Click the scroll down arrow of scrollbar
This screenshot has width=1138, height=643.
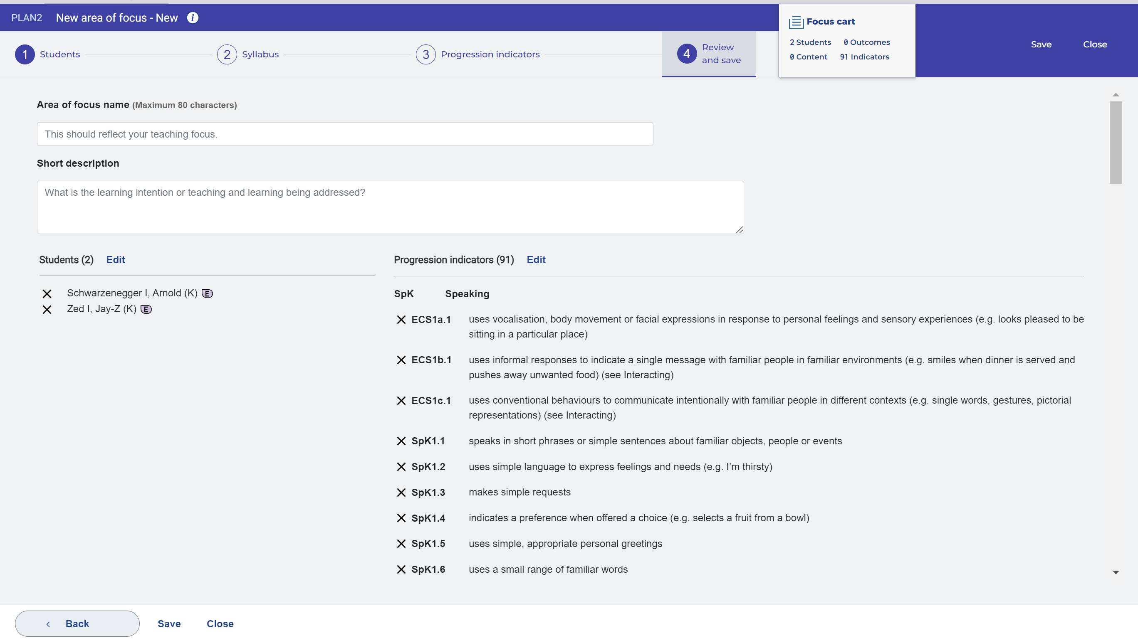pyautogui.click(x=1116, y=572)
